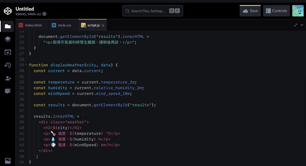Screen dimensions: 306x166
Task: Open the add collaborator sidebar icon
Action: click(x=8, y=78)
